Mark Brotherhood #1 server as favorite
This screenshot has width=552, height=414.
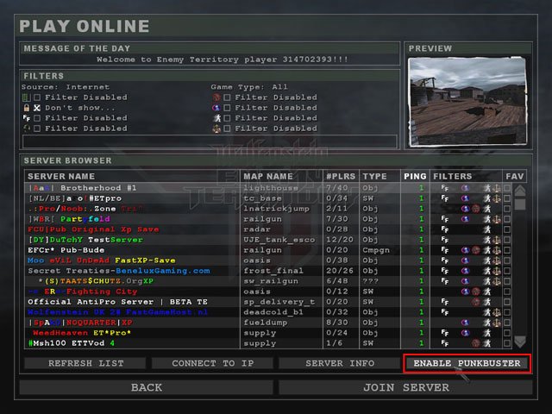507,188
